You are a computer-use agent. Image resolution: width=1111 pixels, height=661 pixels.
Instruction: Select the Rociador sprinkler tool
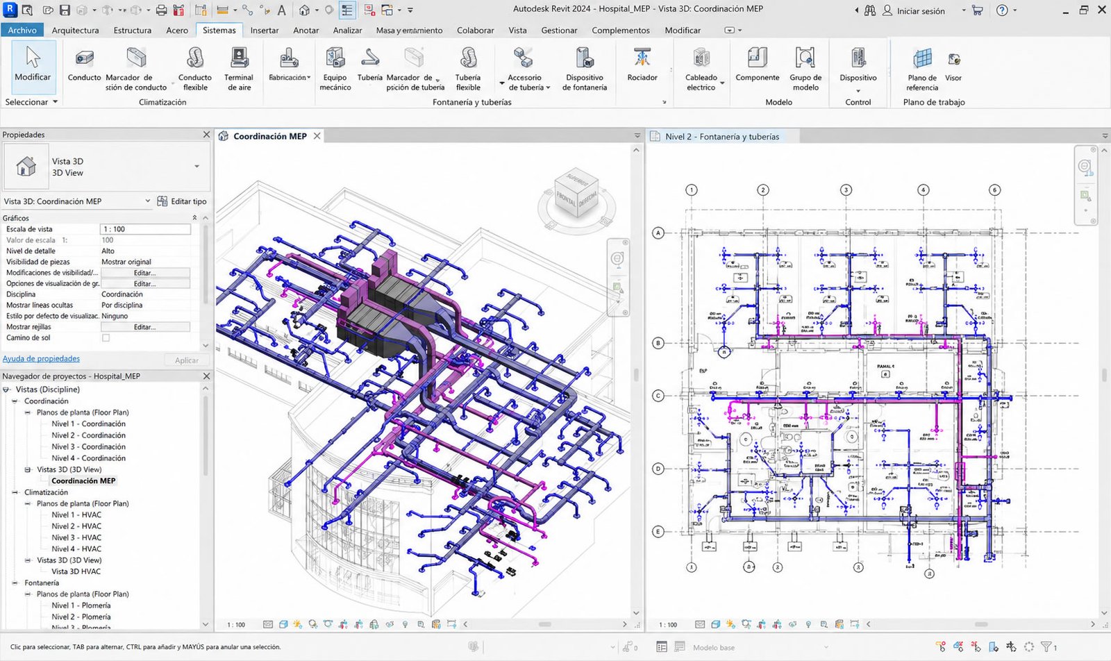click(642, 65)
